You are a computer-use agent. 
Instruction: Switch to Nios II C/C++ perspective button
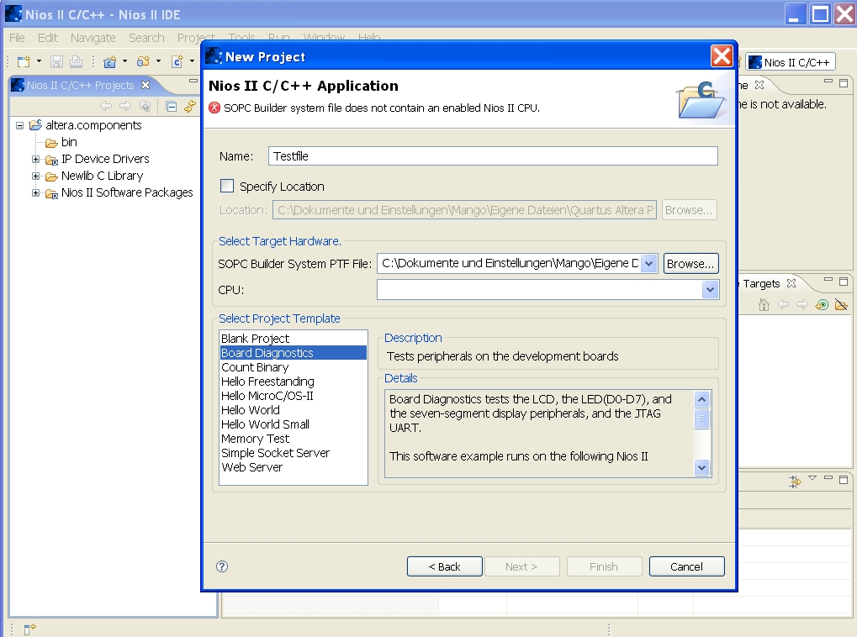[790, 62]
